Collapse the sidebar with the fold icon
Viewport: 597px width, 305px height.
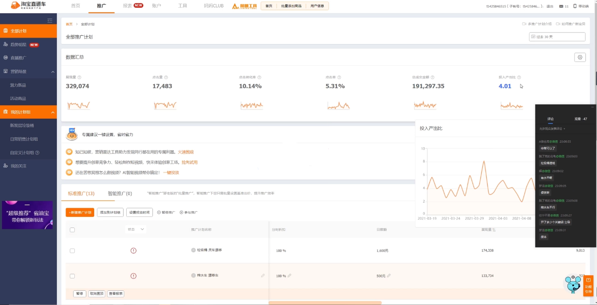point(50,20)
